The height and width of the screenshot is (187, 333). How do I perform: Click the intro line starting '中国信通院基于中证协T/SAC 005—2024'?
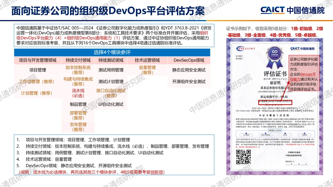114,28
